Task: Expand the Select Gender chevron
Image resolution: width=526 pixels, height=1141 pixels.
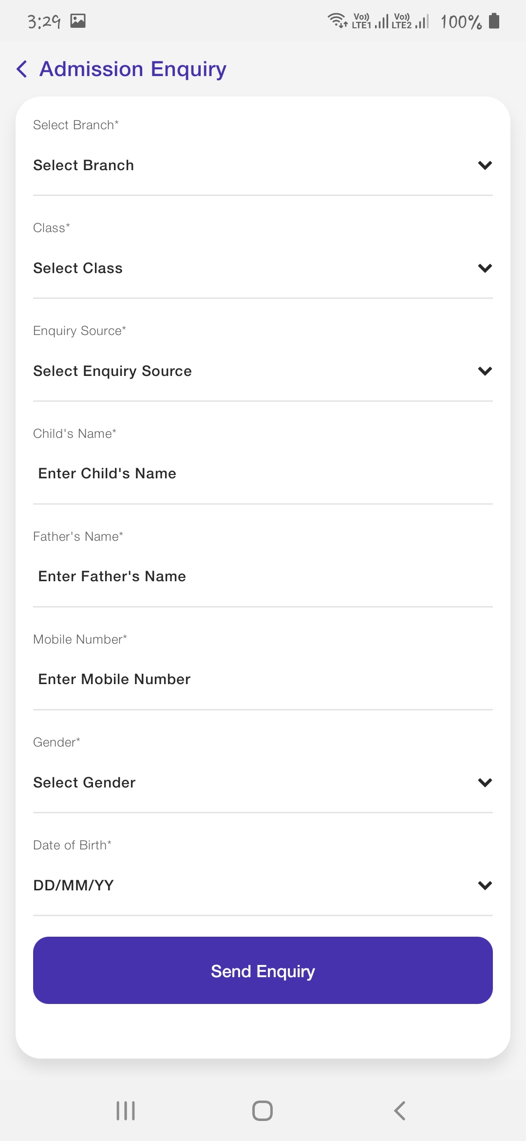Action: pyautogui.click(x=485, y=783)
